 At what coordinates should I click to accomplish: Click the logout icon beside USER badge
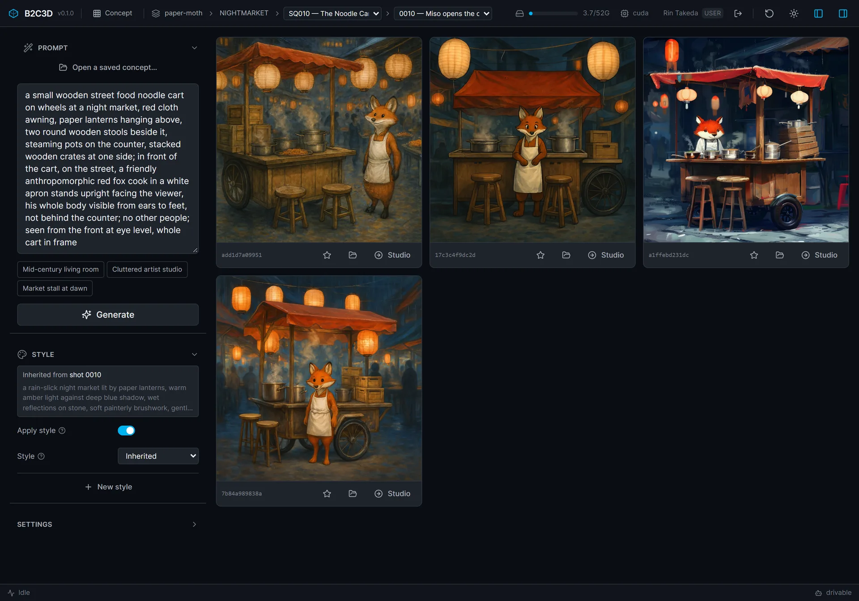pos(738,13)
